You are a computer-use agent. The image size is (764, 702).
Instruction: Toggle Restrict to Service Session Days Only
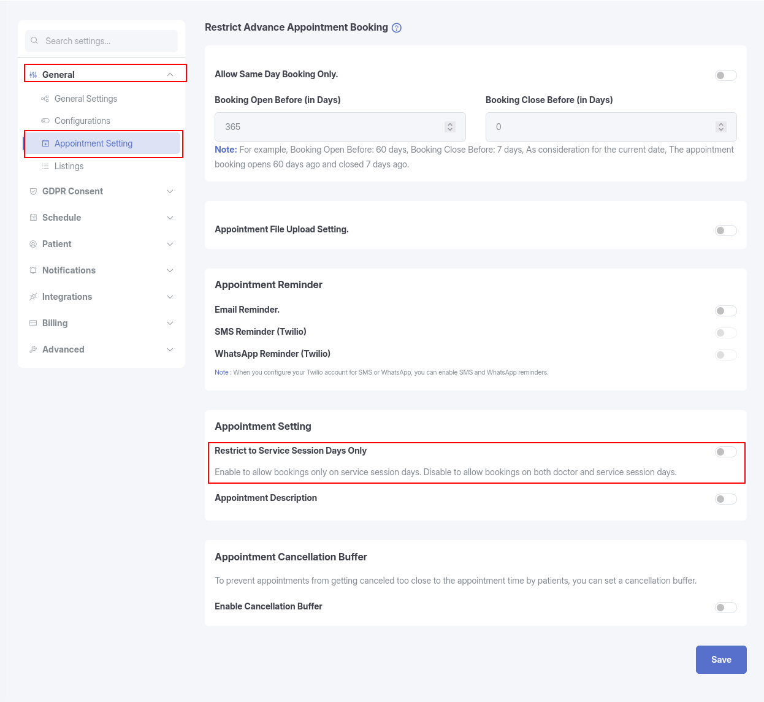point(726,452)
